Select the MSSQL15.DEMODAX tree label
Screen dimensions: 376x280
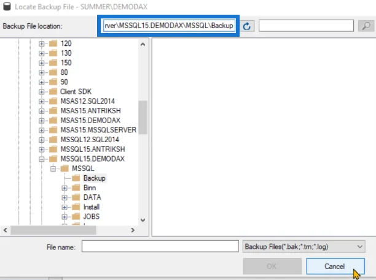pyautogui.click(x=93, y=159)
